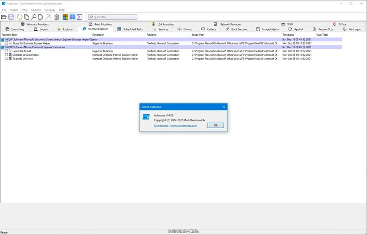Click the Autoruns app icon in title bar
The height and width of the screenshot is (235, 367).
pos(4,4)
